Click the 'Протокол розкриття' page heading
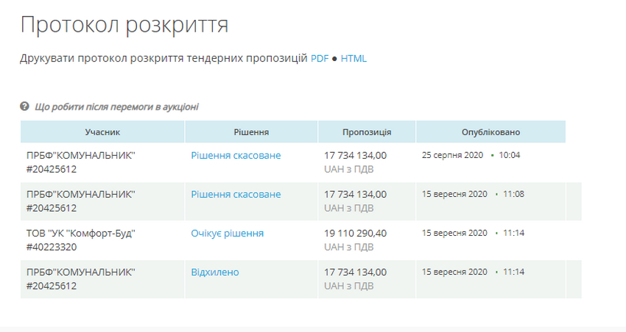This screenshot has width=626, height=332. click(124, 24)
